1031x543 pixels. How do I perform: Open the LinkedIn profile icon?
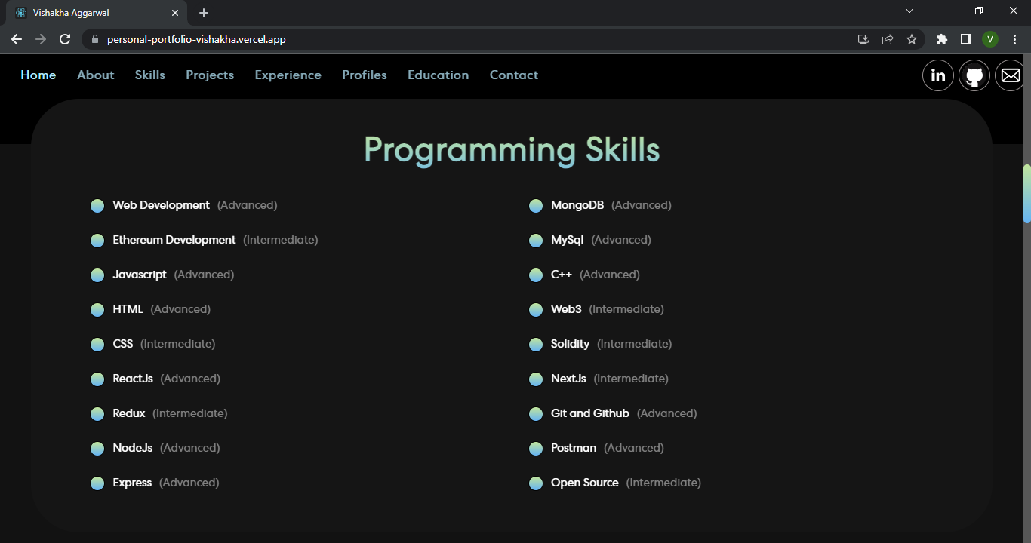pos(937,75)
